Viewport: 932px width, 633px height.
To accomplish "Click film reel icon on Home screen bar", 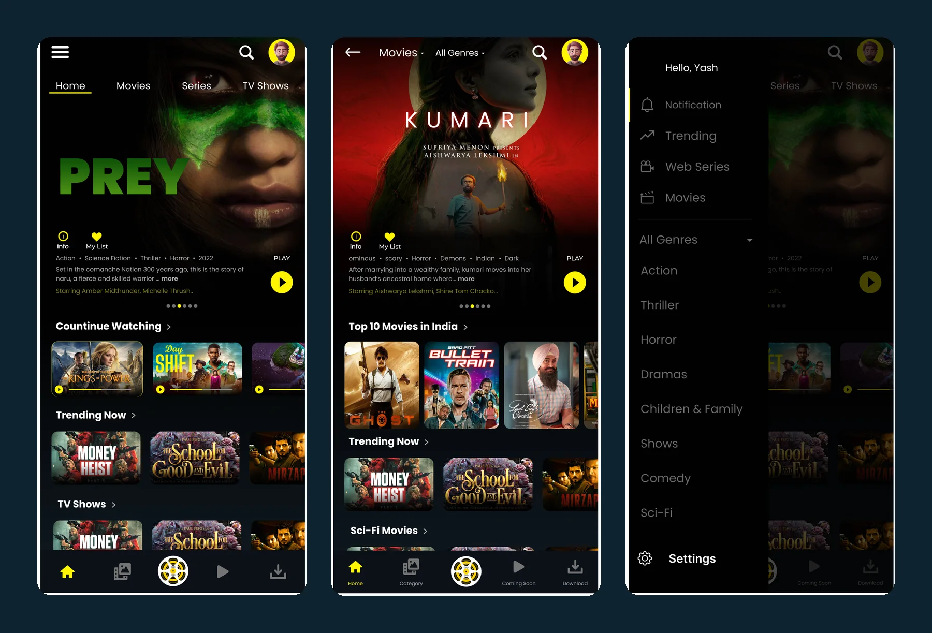I will click(x=173, y=571).
